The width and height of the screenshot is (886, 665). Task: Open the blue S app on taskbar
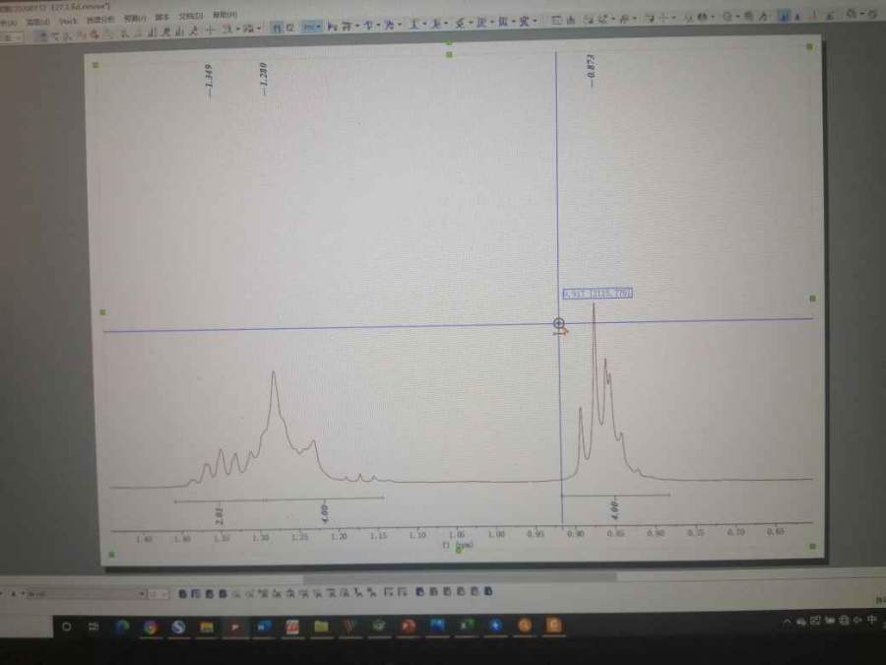pyautogui.click(x=178, y=627)
